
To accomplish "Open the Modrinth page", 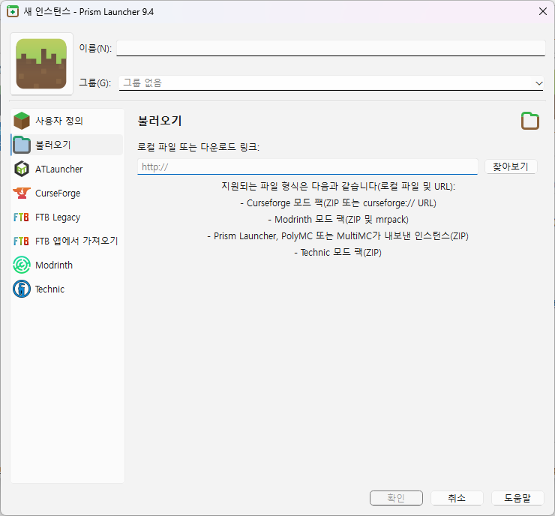I will (x=67, y=265).
